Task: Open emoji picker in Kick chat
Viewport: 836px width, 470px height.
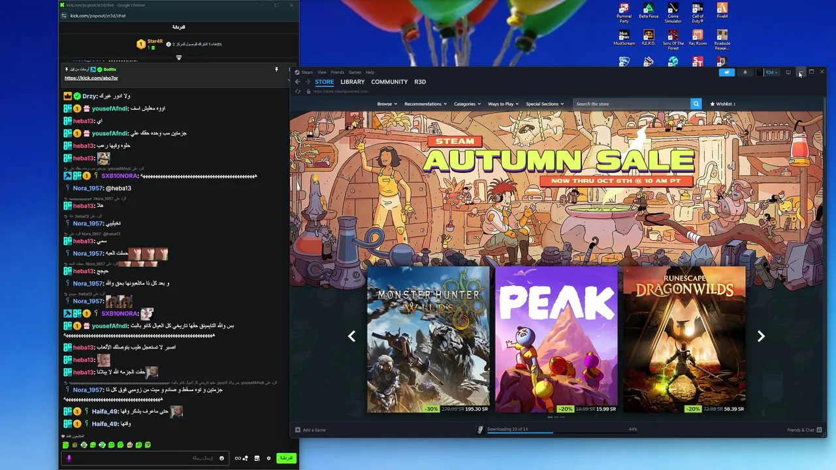Action: tap(221, 458)
